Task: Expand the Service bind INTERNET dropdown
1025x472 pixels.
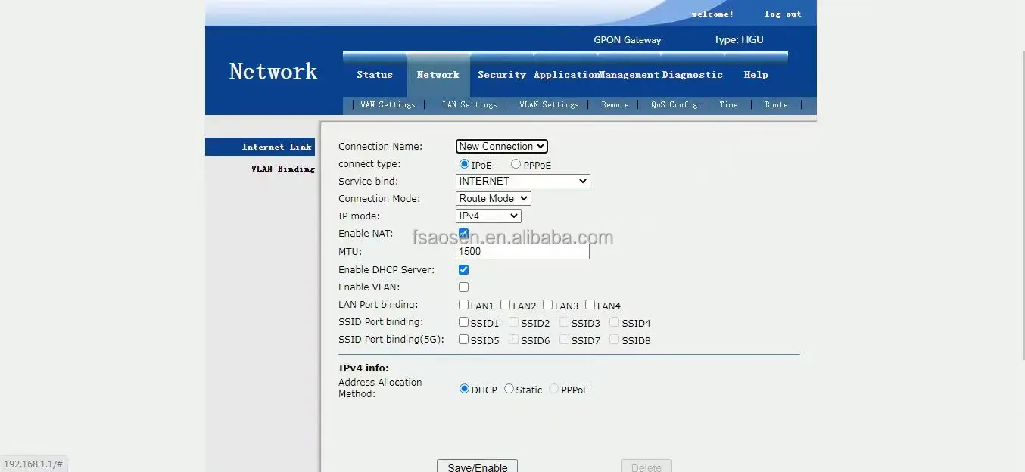Action: (x=522, y=182)
